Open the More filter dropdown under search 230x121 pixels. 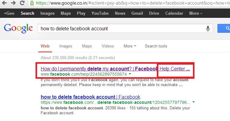pos(130,46)
